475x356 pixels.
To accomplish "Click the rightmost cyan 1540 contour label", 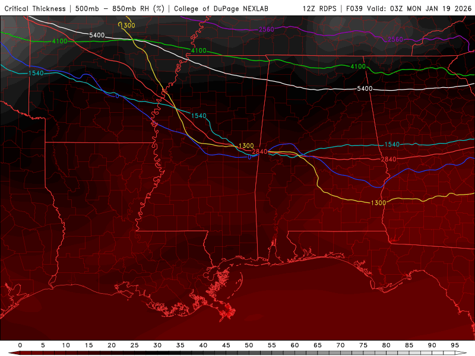I will 392,145.
